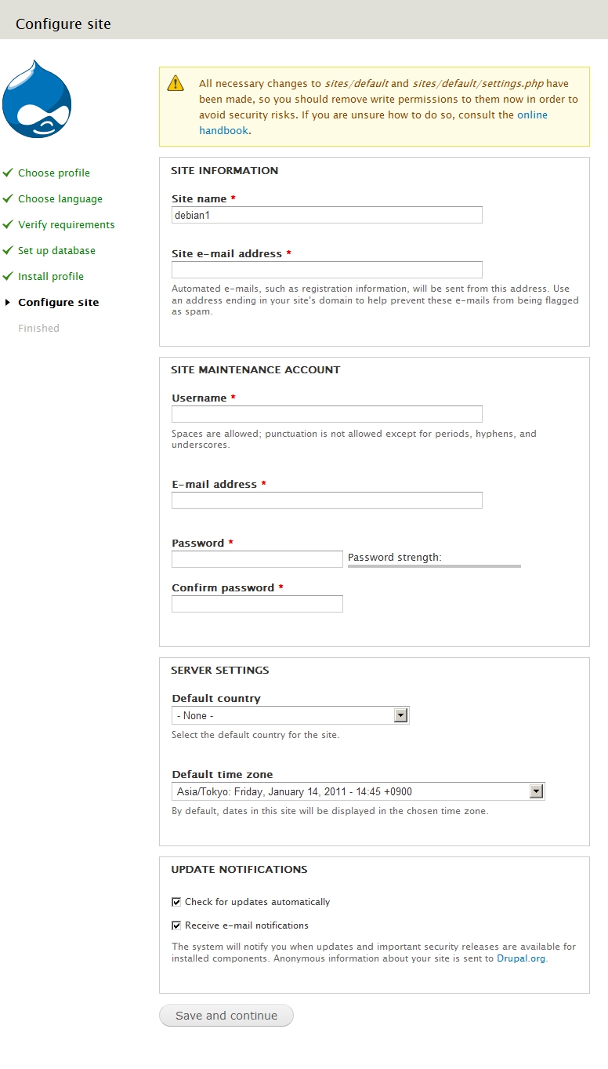Screen dimensions: 608x1069
Task: Click the Default country dropdown arrow button
Action: [x=400, y=715]
